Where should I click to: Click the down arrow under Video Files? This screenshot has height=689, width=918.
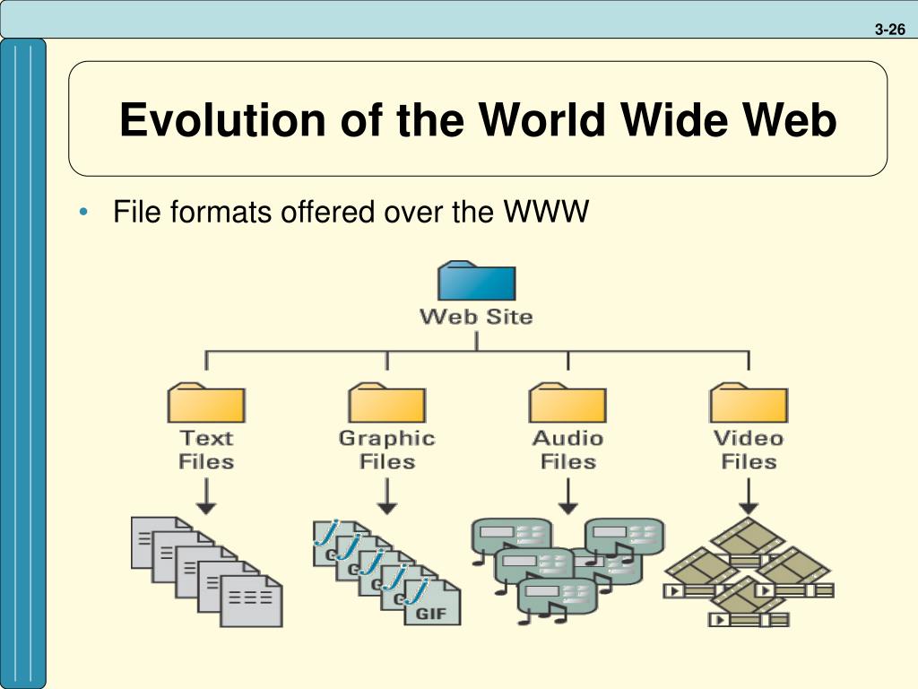point(749,496)
